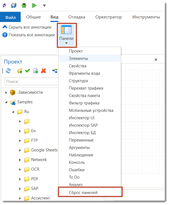Viewport: 169px width, 205px height.
Task: Open the Панели dropdown button
Action: tap(66, 35)
